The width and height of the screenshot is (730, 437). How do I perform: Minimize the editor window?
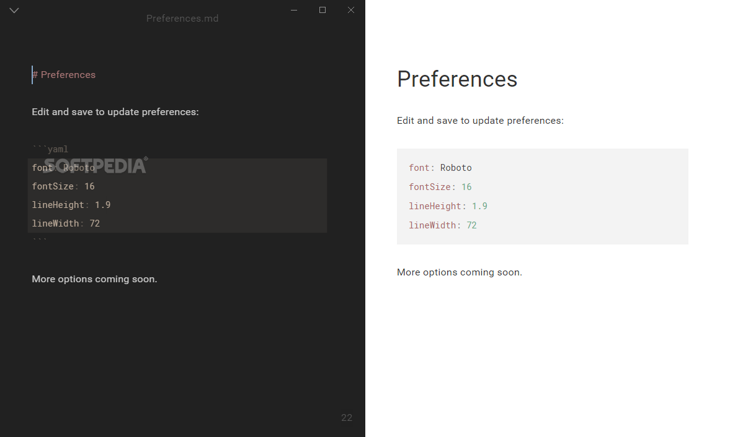click(x=294, y=10)
